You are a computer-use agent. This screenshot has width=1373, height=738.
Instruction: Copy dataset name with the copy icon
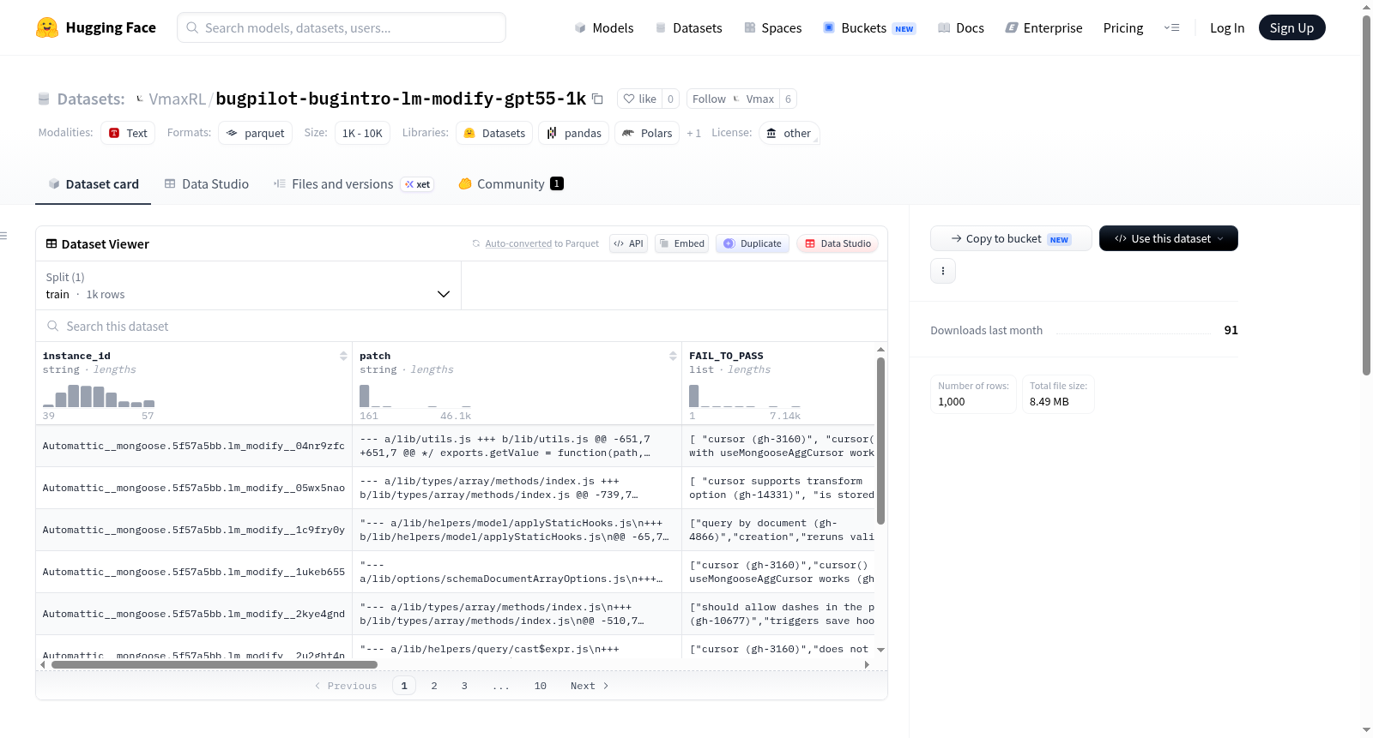pyautogui.click(x=598, y=99)
